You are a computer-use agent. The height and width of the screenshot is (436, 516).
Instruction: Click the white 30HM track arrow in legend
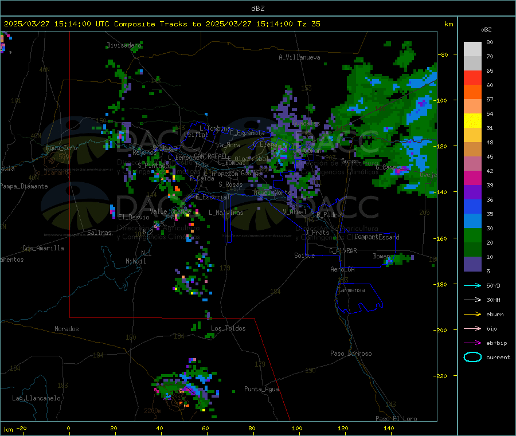coord(472,300)
